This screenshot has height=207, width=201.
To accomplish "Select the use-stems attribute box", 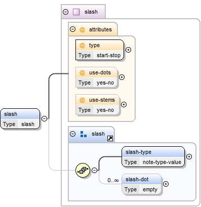I will click(97, 105).
